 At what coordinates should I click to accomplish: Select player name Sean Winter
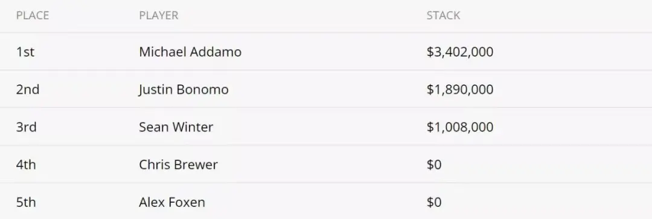(176, 127)
